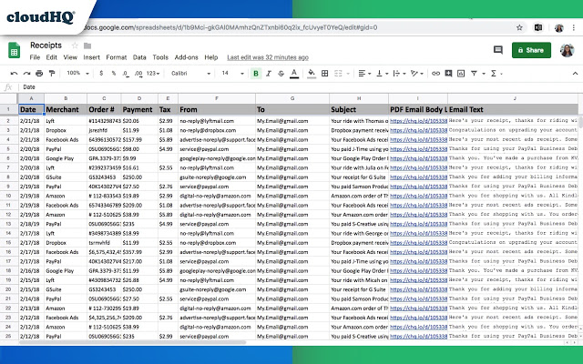Open font size 14 dropdown

pyautogui.click(x=233, y=74)
